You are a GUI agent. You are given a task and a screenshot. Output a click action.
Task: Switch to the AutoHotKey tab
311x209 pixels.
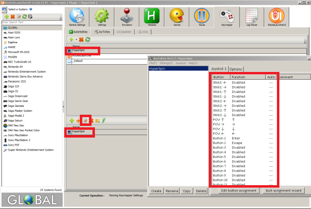coord(78,32)
